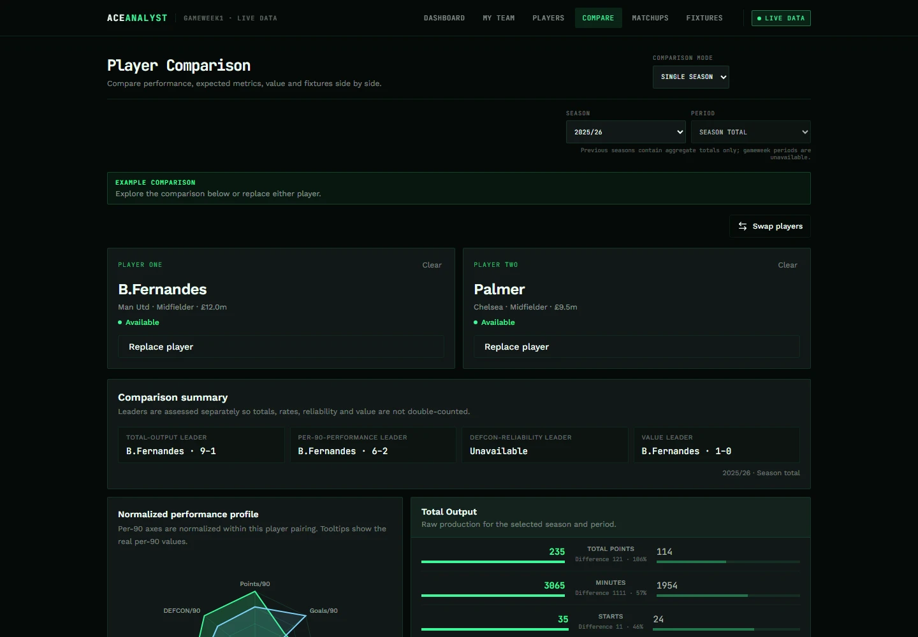Click the Swap players button
The width and height of the screenshot is (918, 637).
coord(769,226)
